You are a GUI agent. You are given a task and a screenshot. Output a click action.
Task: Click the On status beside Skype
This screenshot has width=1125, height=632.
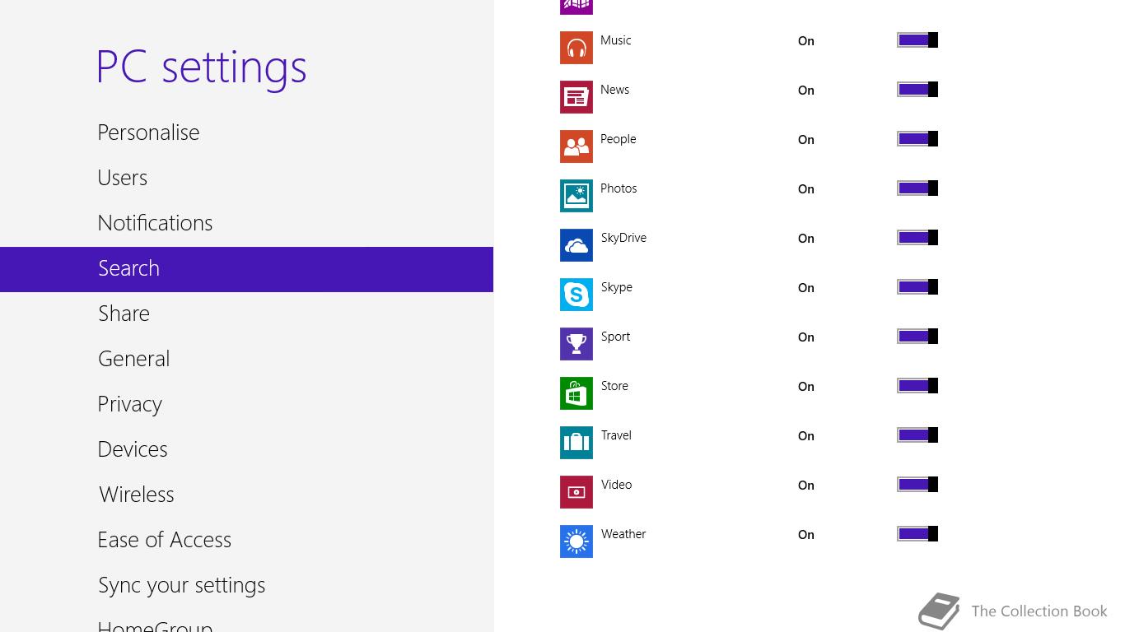click(x=806, y=288)
